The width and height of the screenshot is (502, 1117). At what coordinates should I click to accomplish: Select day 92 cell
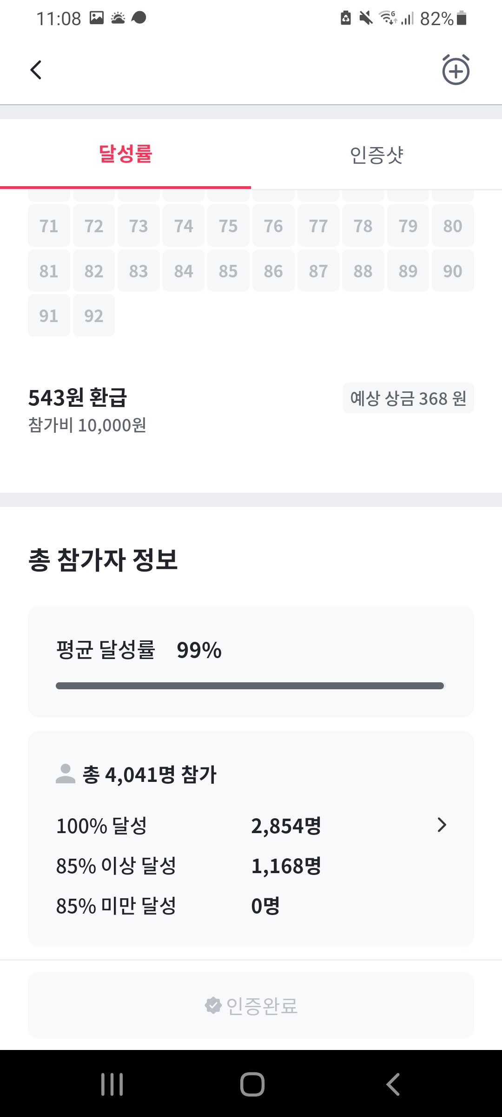[x=94, y=316]
